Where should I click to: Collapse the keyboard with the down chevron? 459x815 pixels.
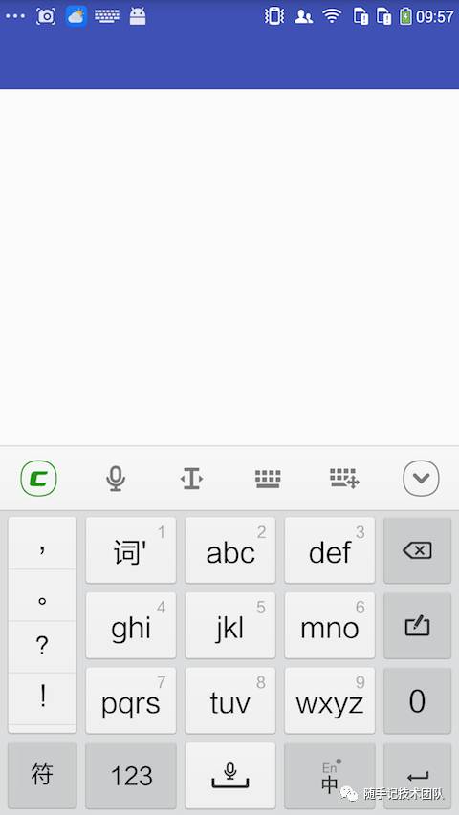(x=421, y=478)
